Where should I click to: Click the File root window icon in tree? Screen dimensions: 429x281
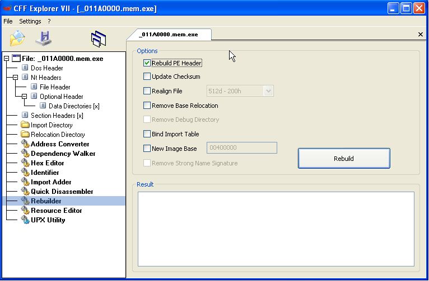click(x=16, y=58)
